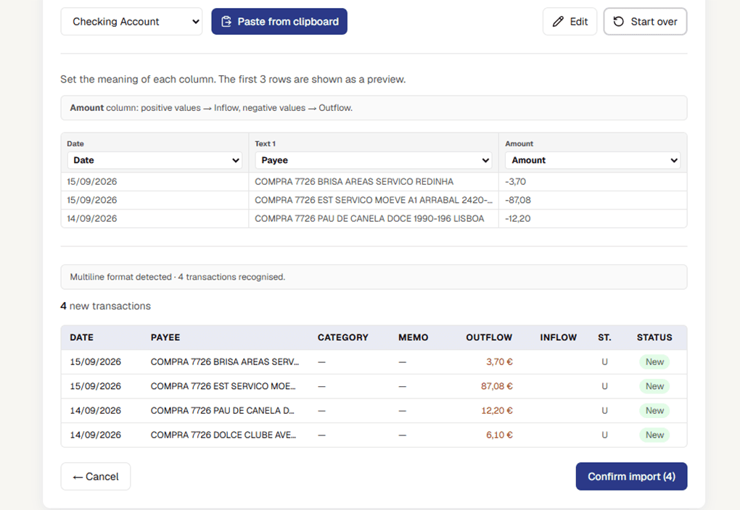
Task: Click preview payee BRISA AREAS SERVICO REDINHA
Action: 354,181
